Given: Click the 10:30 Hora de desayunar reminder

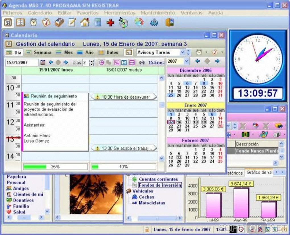Looking at the screenshot, I should (124, 97).
